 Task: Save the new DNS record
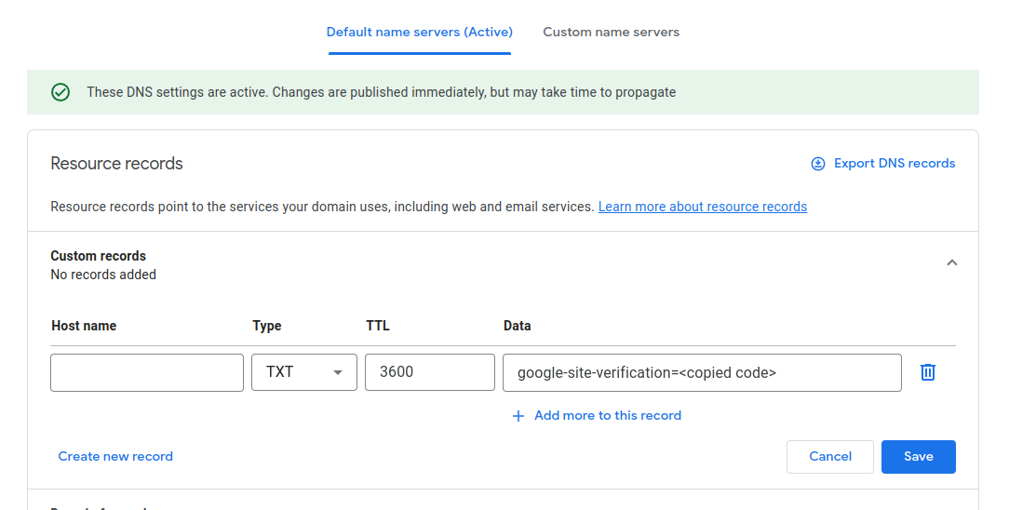[919, 457]
